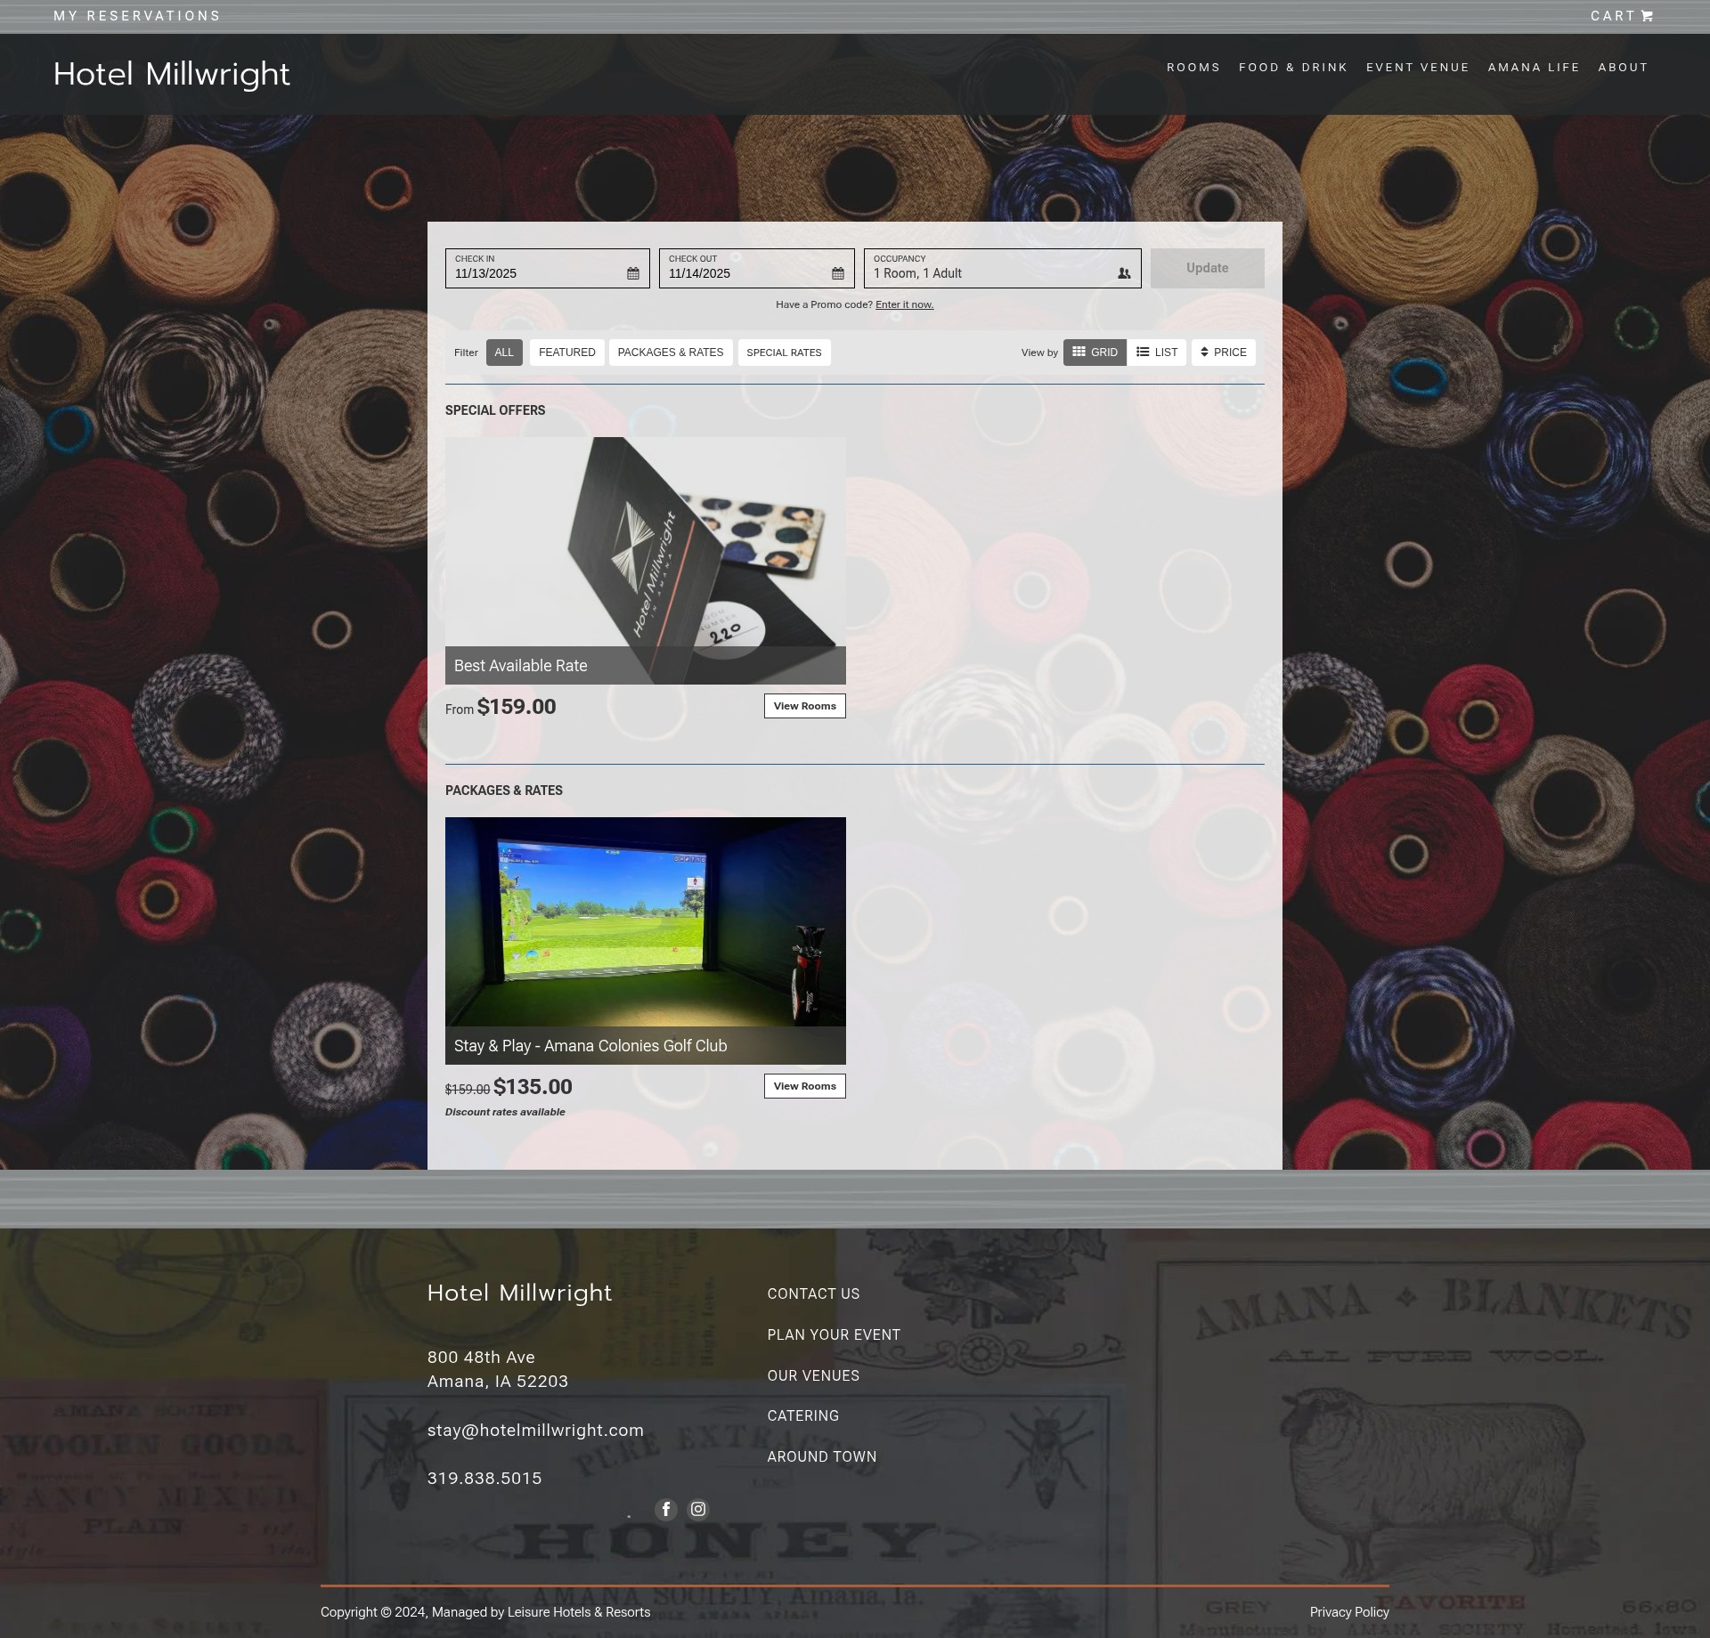Click the Hotel Millwright header logo
1710x1638 pixels.
point(172,74)
